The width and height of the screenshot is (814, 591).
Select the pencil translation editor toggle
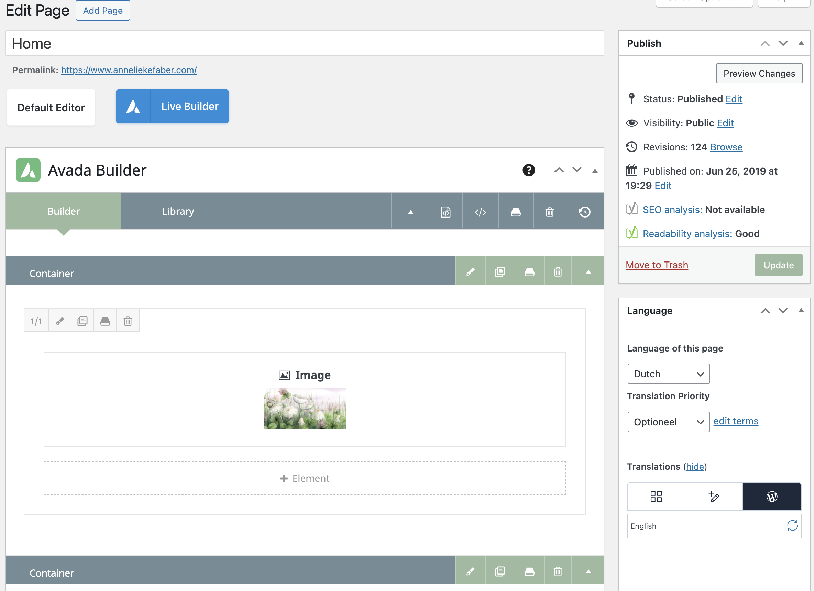click(x=714, y=497)
